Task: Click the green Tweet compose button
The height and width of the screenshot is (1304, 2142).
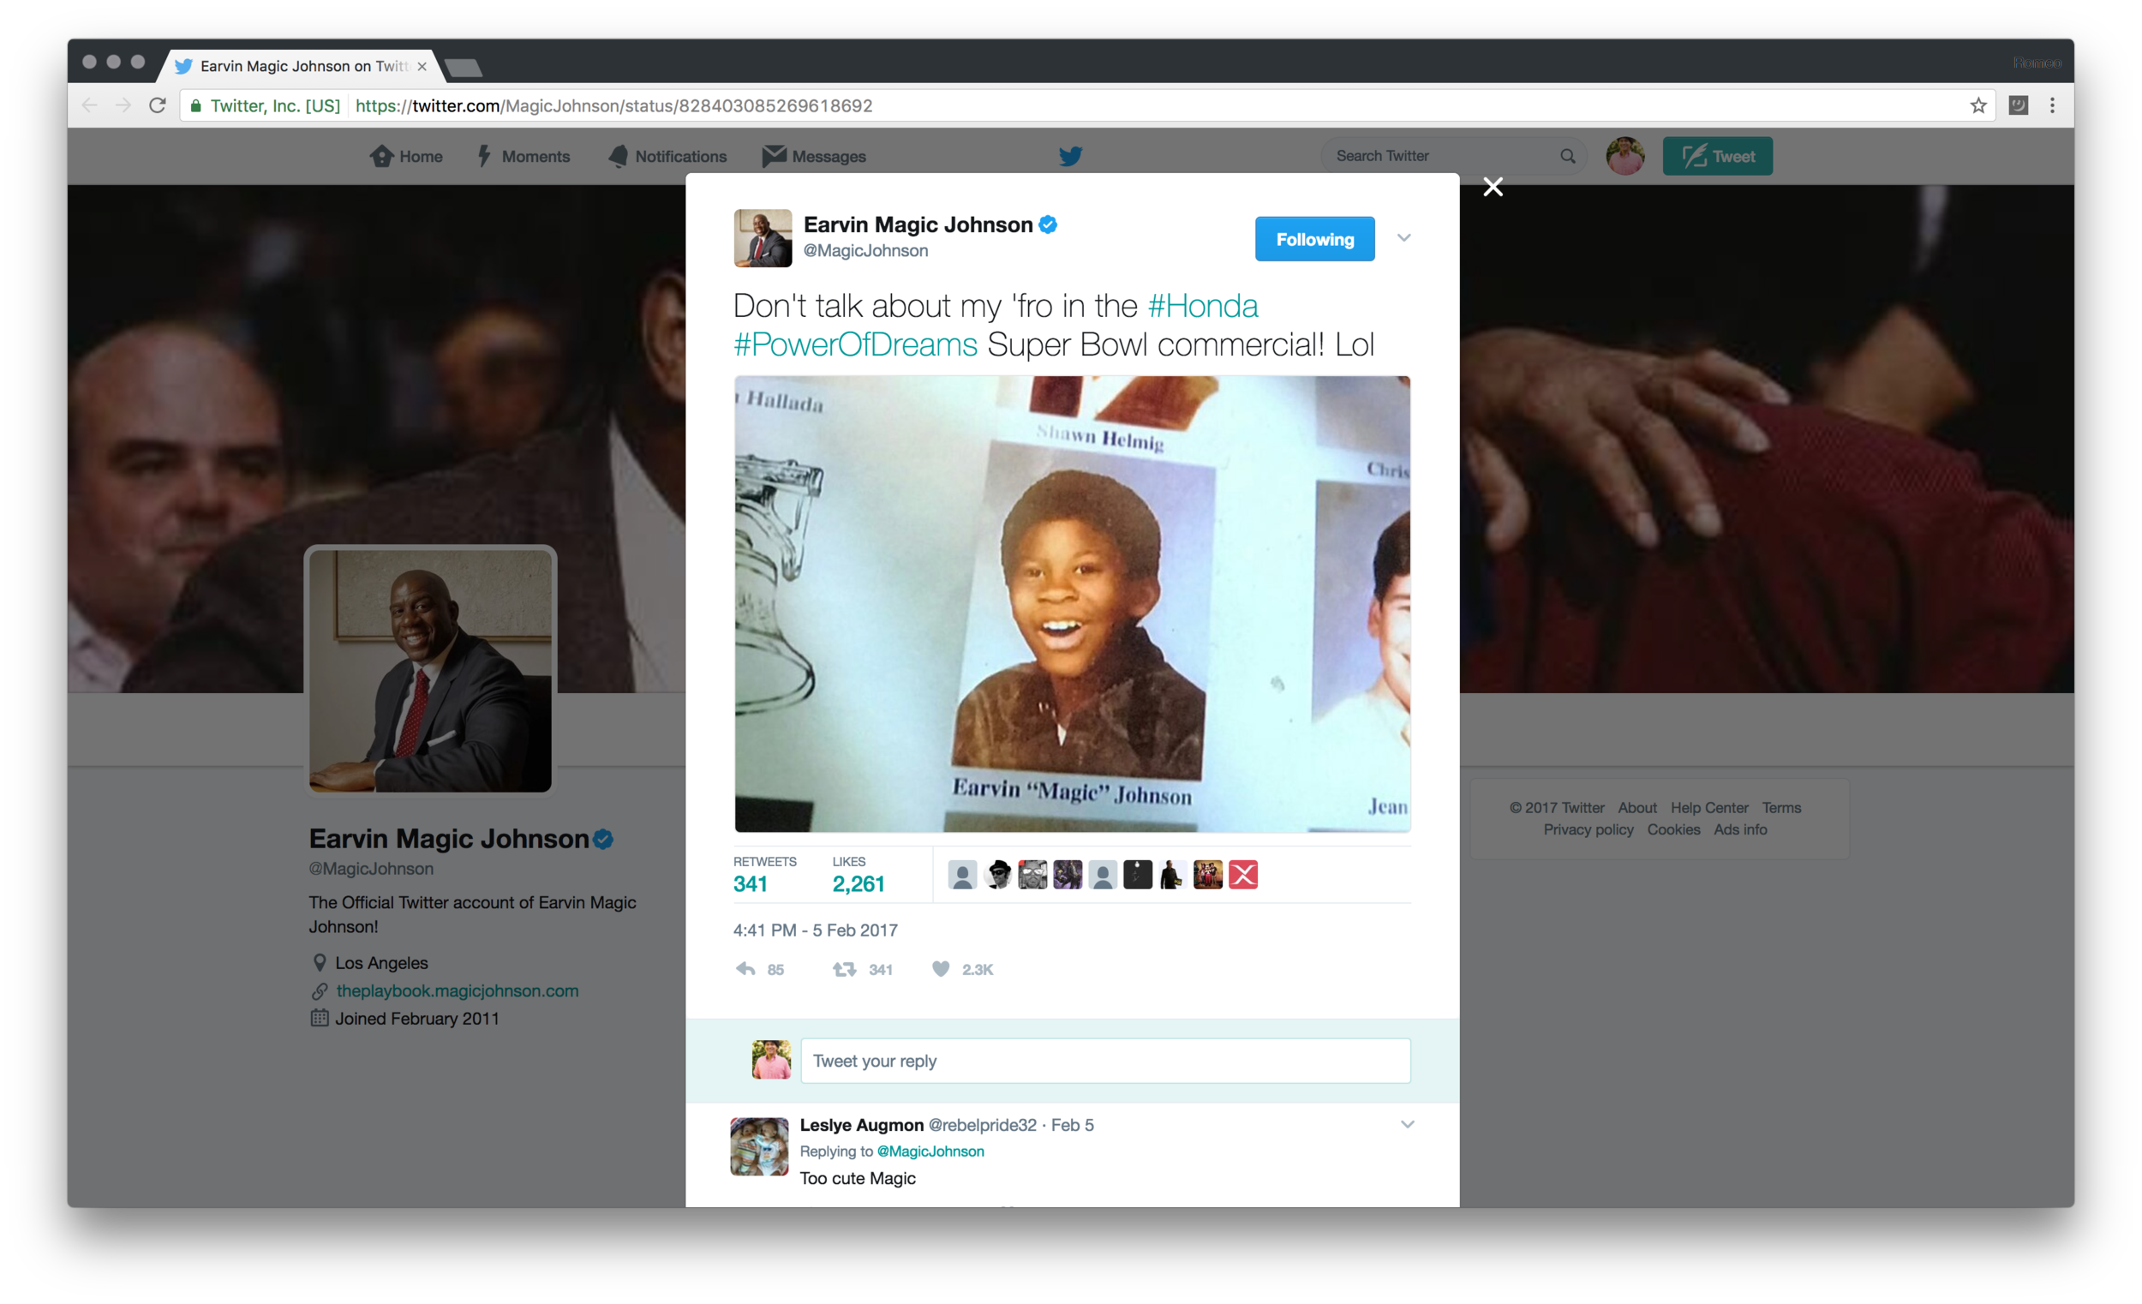Action: point(1717,156)
